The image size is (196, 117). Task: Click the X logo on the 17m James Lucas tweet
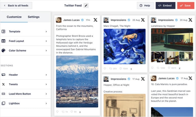click(95, 20)
